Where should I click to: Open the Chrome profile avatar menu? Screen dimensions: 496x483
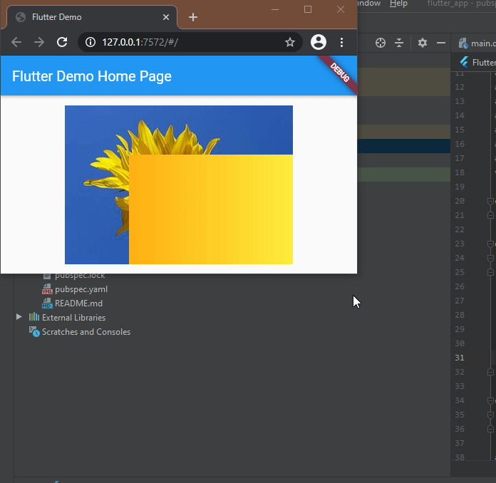click(x=319, y=42)
